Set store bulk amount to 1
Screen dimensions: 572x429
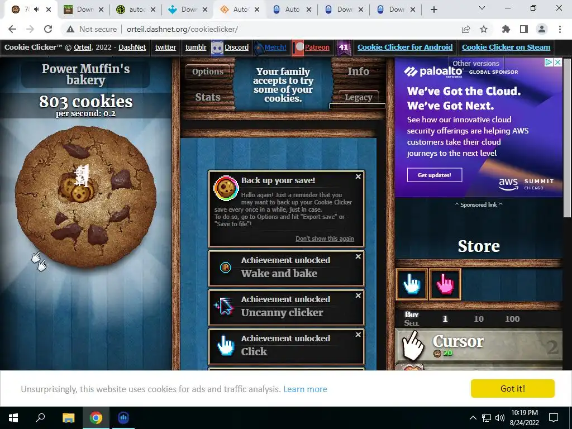[x=445, y=319]
